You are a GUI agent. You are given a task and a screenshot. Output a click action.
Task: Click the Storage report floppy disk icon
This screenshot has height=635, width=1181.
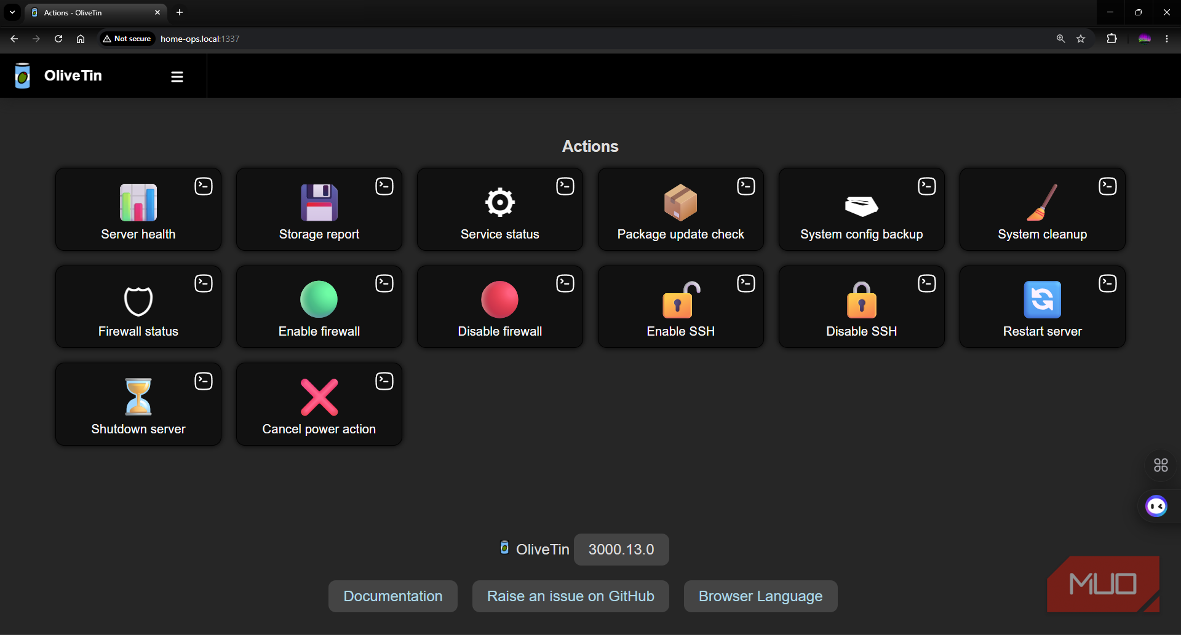[319, 202]
